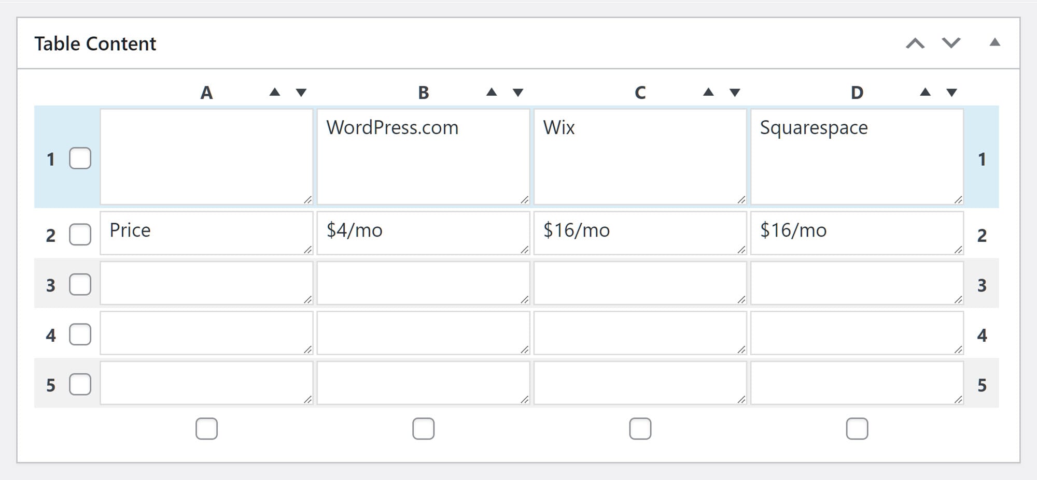Check the row 3 checkbox

tap(80, 284)
